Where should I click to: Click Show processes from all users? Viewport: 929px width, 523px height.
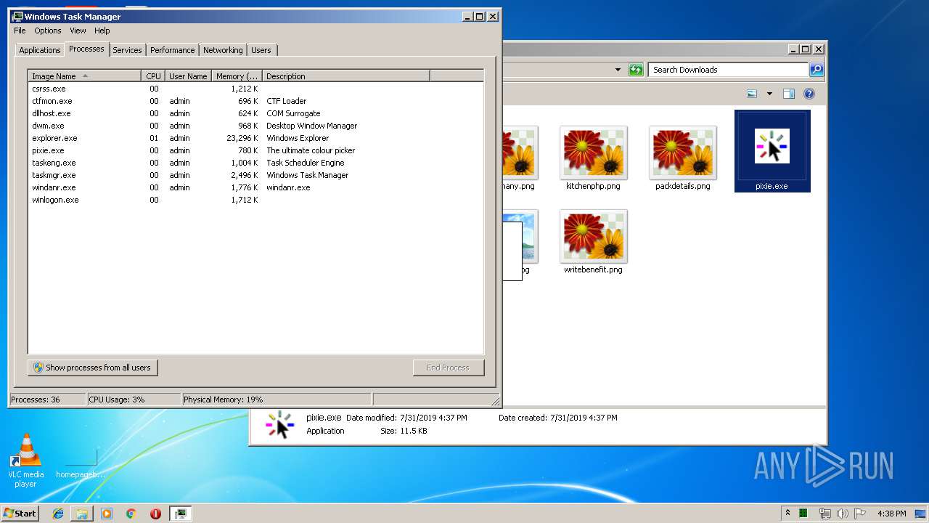tap(92, 368)
